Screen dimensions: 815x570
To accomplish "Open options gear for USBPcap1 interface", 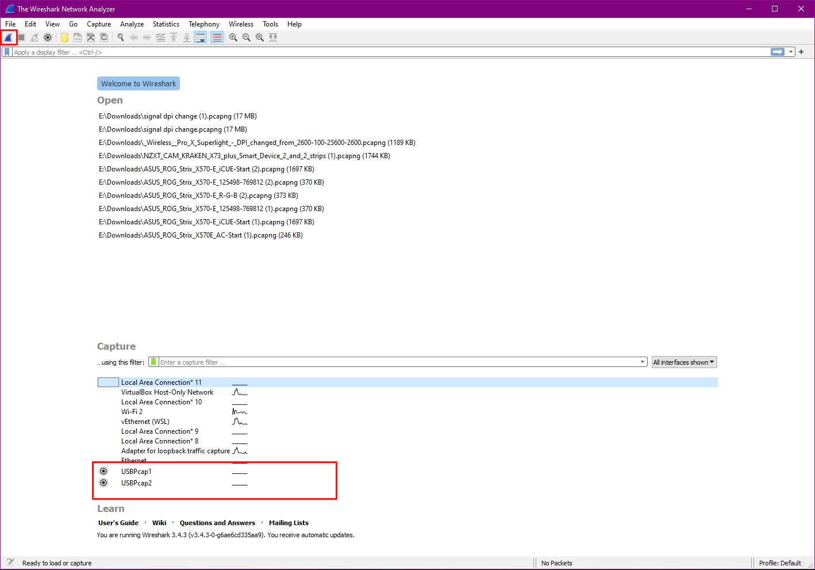I will click(x=103, y=471).
